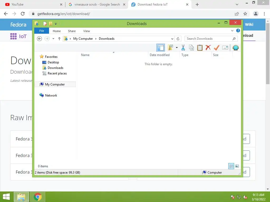Close the Download Fedora IoT tab
The width and height of the screenshot is (270, 202).
[187, 4]
